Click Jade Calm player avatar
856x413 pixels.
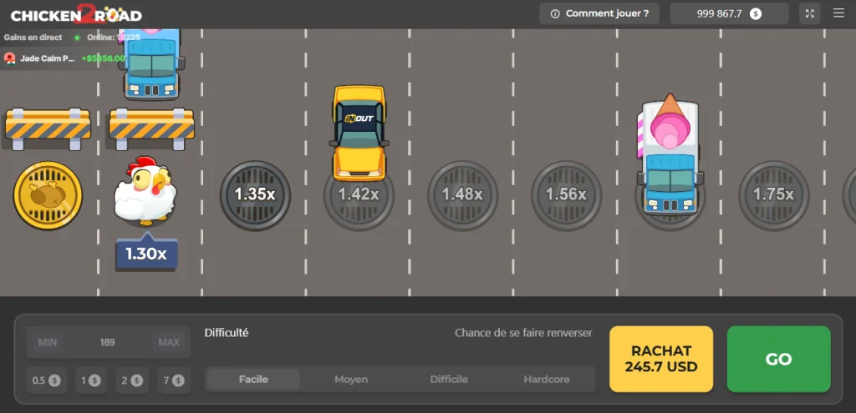coord(9,58)
